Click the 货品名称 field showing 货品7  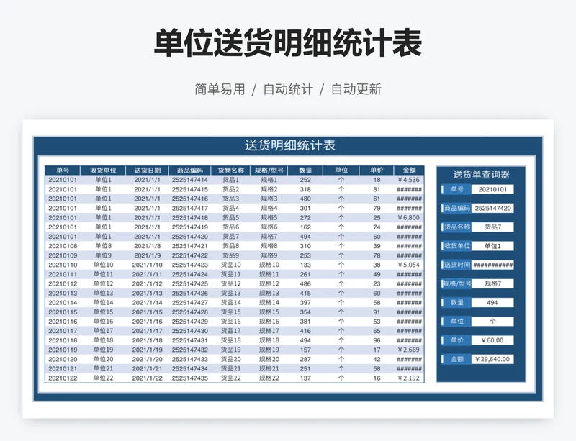point(492,227)
